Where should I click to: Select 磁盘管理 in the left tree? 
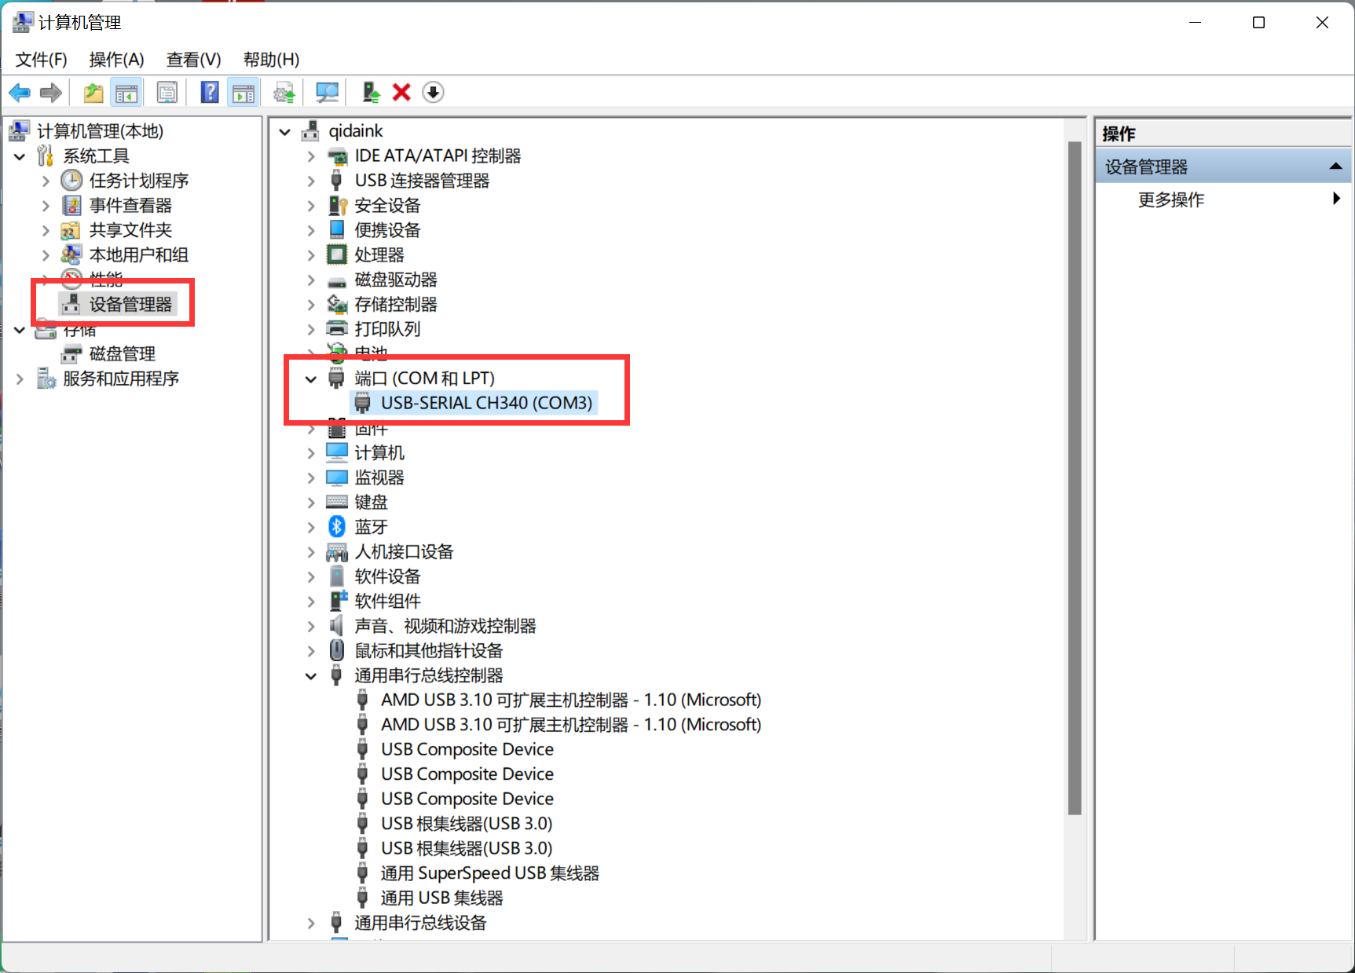pos(122,354)
